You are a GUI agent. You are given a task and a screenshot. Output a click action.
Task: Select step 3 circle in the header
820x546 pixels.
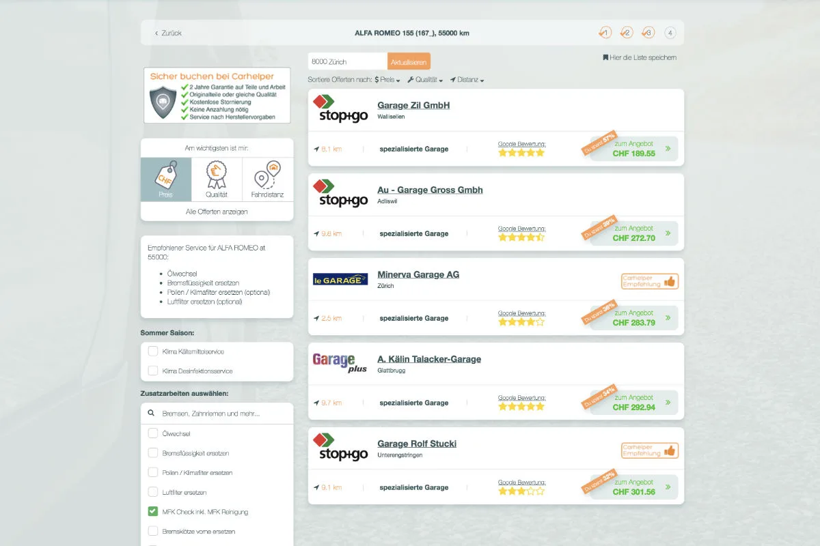[x=648, y=33]
